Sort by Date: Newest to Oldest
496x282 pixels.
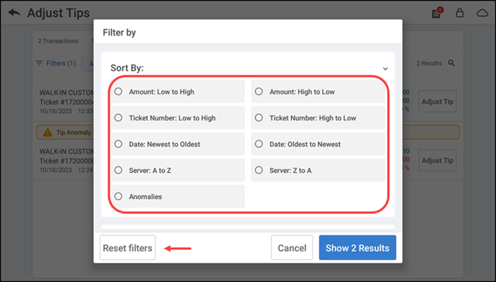178,144
